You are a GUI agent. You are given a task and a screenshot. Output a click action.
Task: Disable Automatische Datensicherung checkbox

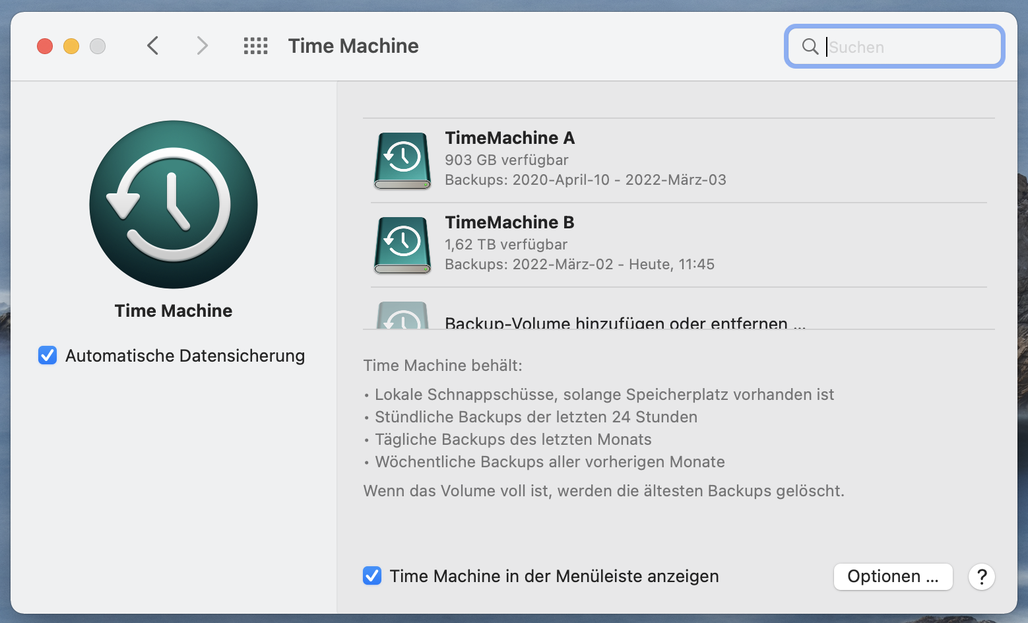point(48,356)
